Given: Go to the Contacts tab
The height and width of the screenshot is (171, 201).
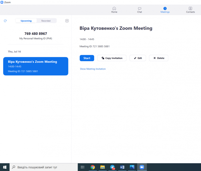Looking at the screenshot, I should pos(190,10).
